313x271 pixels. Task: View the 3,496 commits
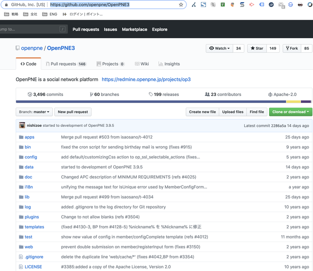45,94
